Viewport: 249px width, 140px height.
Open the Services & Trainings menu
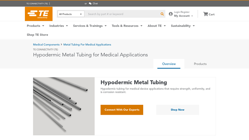click(x=88, y=26)
